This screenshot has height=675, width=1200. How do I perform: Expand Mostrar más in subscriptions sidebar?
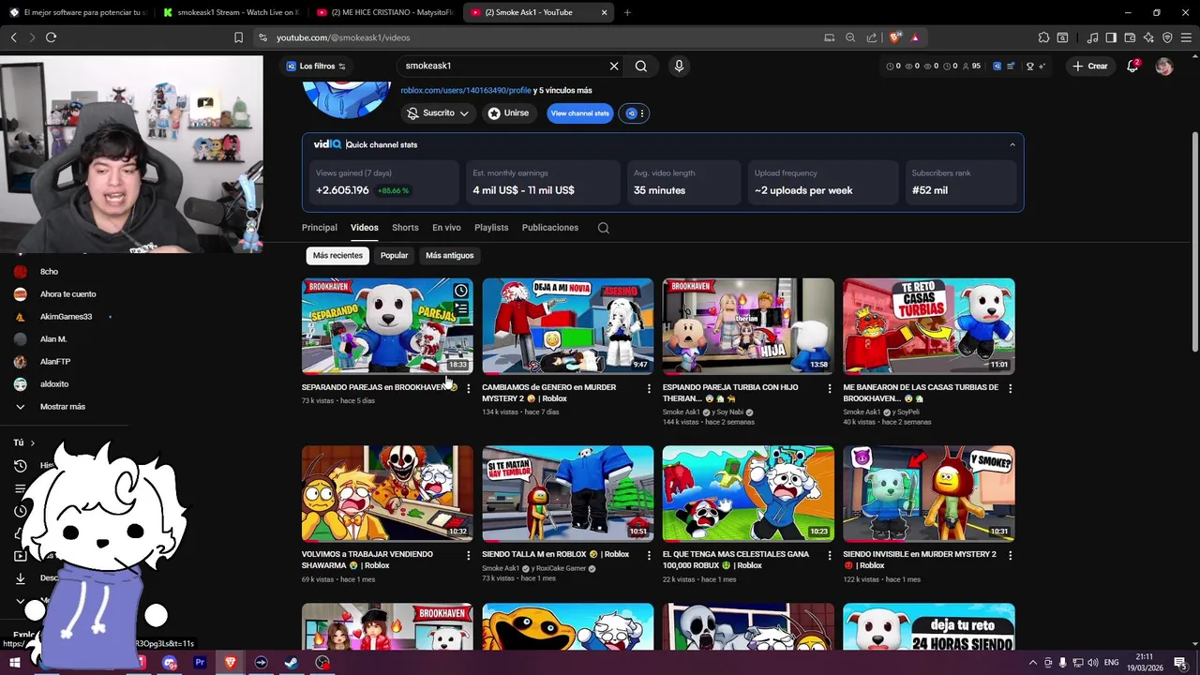pos(63,407)
